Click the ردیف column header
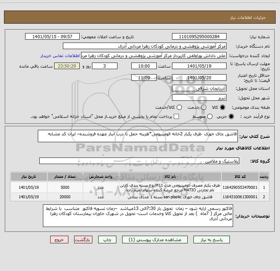Screen dimensions: 280x271 pyautogui.click(x=264, y=176)
